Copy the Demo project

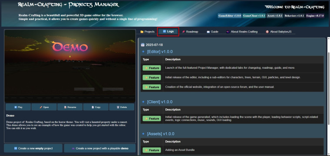tap(96, 107)
